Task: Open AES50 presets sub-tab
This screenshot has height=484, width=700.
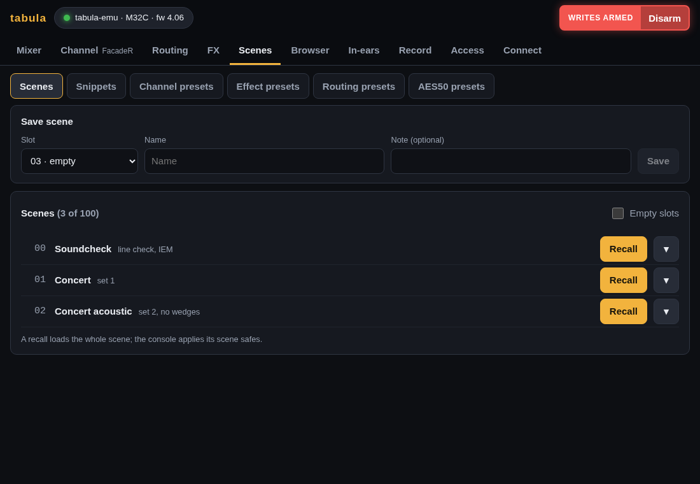Action: coord(451,86)
